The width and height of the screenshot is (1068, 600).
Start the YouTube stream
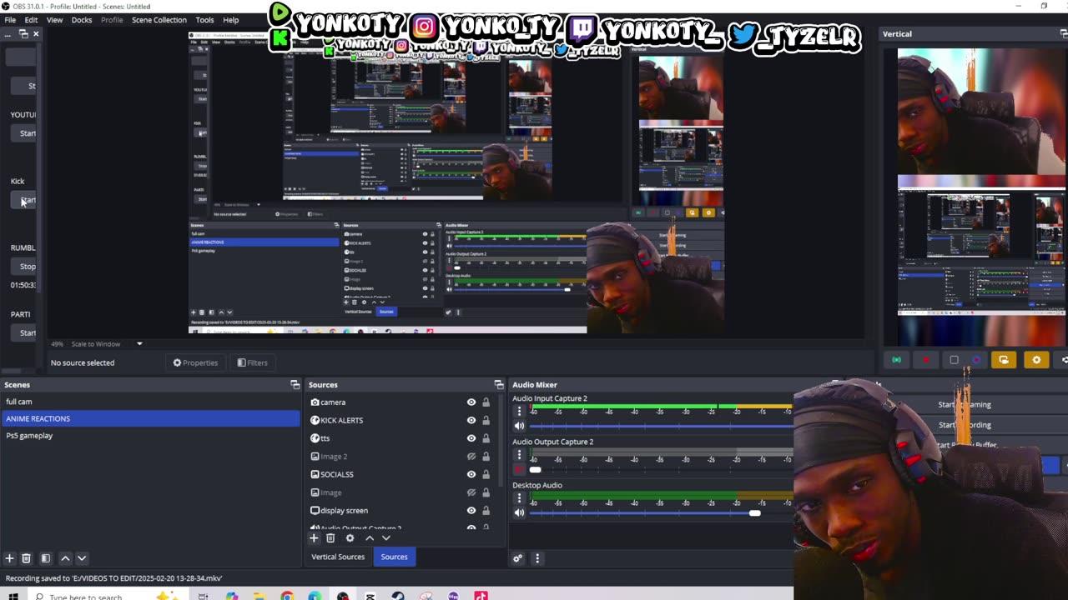[25, 133]
